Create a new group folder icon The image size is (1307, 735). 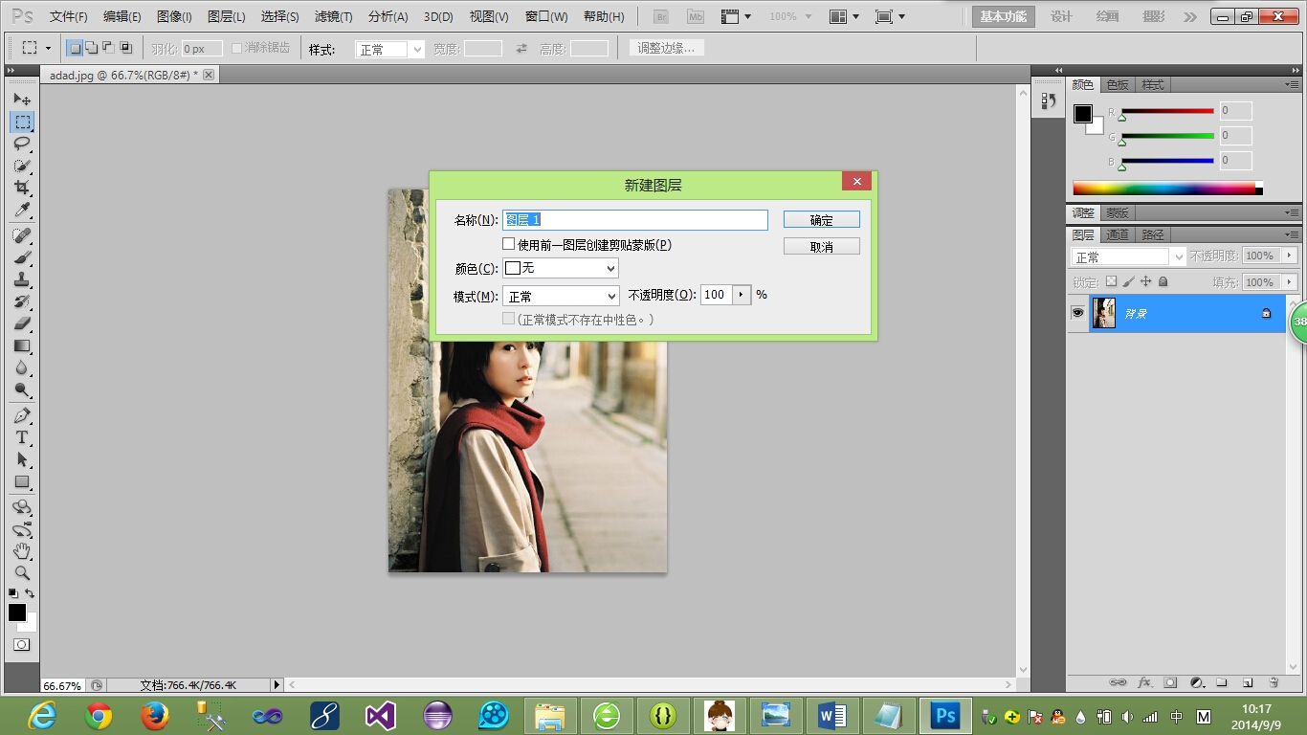tap(1222, 682)
